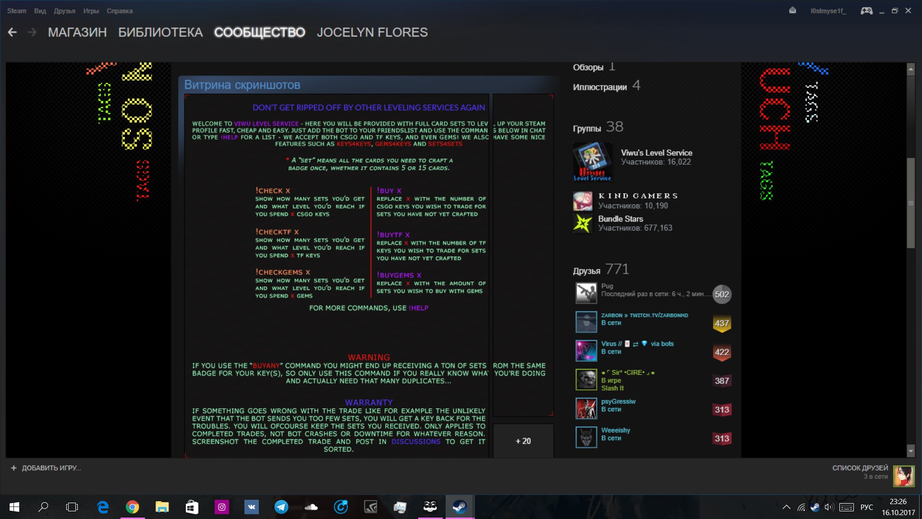Open the +20 more screenshots tile
Screen dimensions: 922x519
coord(523,441)
